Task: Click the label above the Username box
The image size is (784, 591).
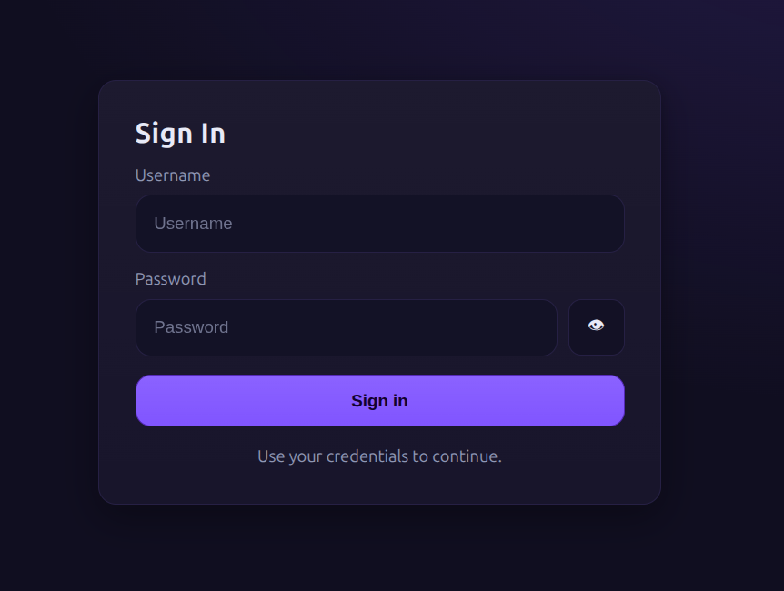Action: point(173,175)
